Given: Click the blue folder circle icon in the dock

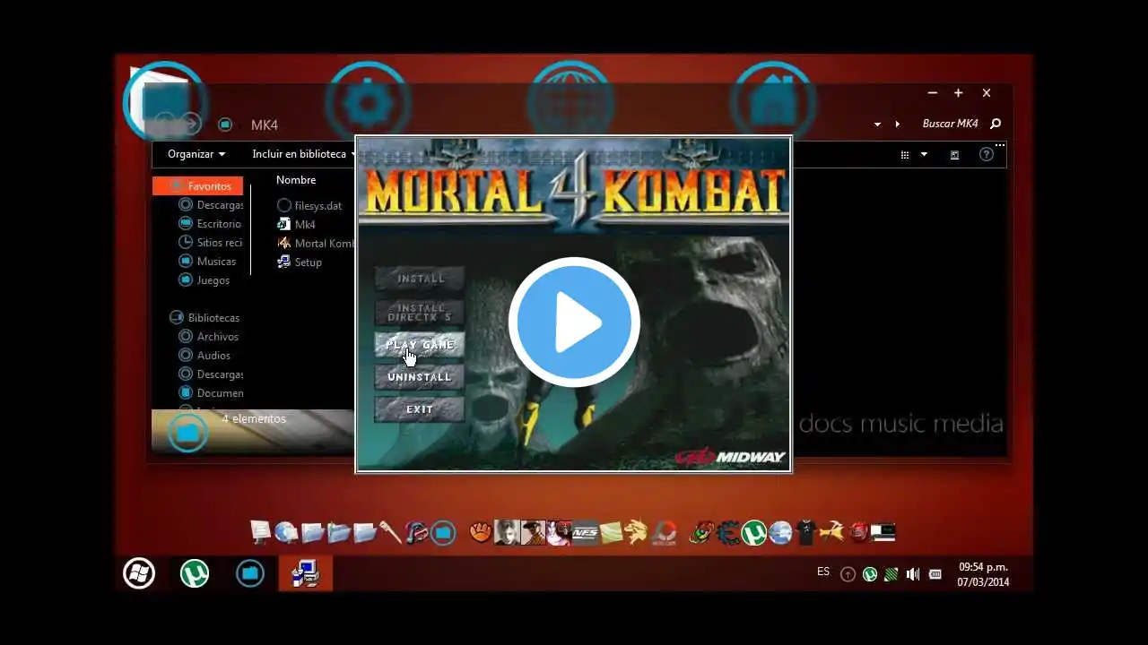Looking at the screenshot, I should 443,533.
